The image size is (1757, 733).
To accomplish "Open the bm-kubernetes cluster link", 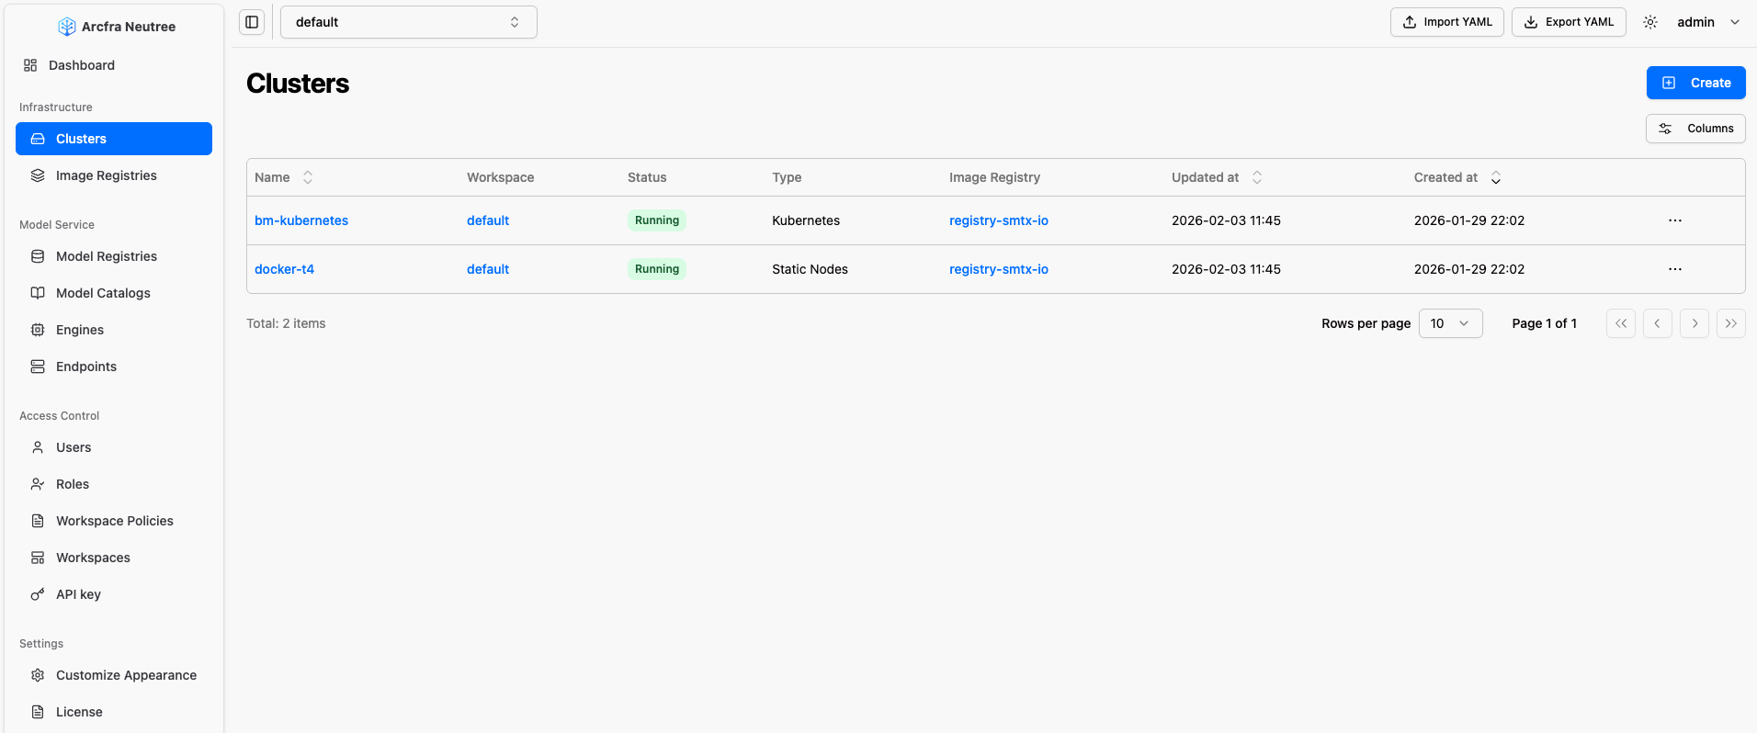I will (301, 220).
